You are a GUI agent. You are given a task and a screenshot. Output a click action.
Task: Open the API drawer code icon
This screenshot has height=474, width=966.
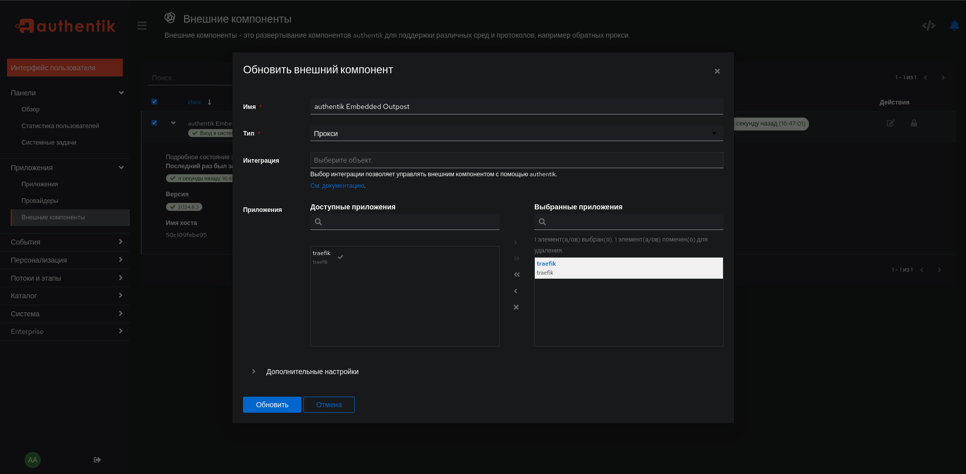click(x=929, y=26)
